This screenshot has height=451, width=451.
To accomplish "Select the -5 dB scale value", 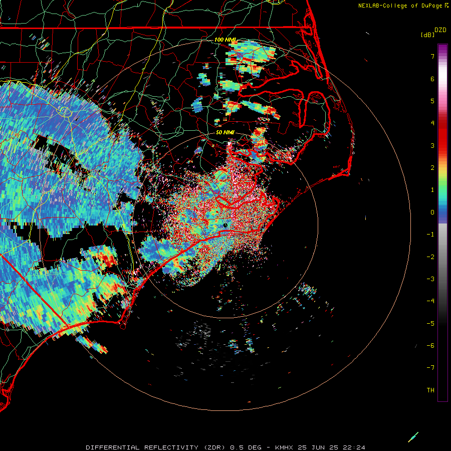I will (430, 324).
